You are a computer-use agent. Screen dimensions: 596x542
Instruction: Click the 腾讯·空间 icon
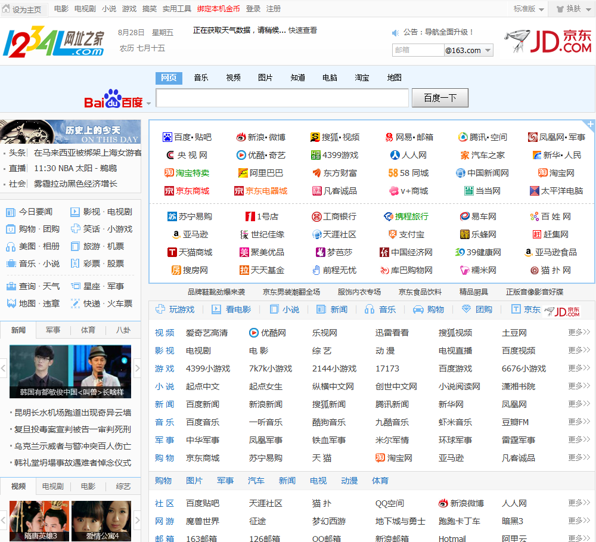tap(462, 137)
